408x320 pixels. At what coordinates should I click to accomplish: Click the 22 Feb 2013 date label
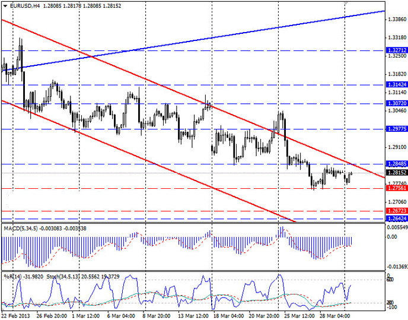coord(16,316)
